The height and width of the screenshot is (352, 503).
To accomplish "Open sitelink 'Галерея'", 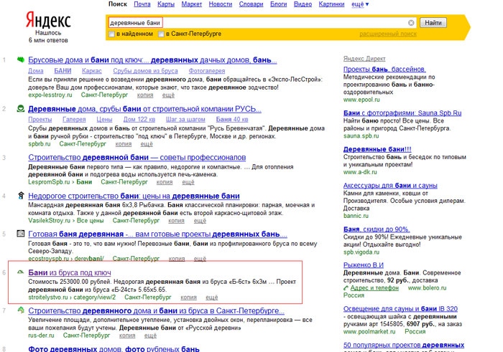I will 74,119.
